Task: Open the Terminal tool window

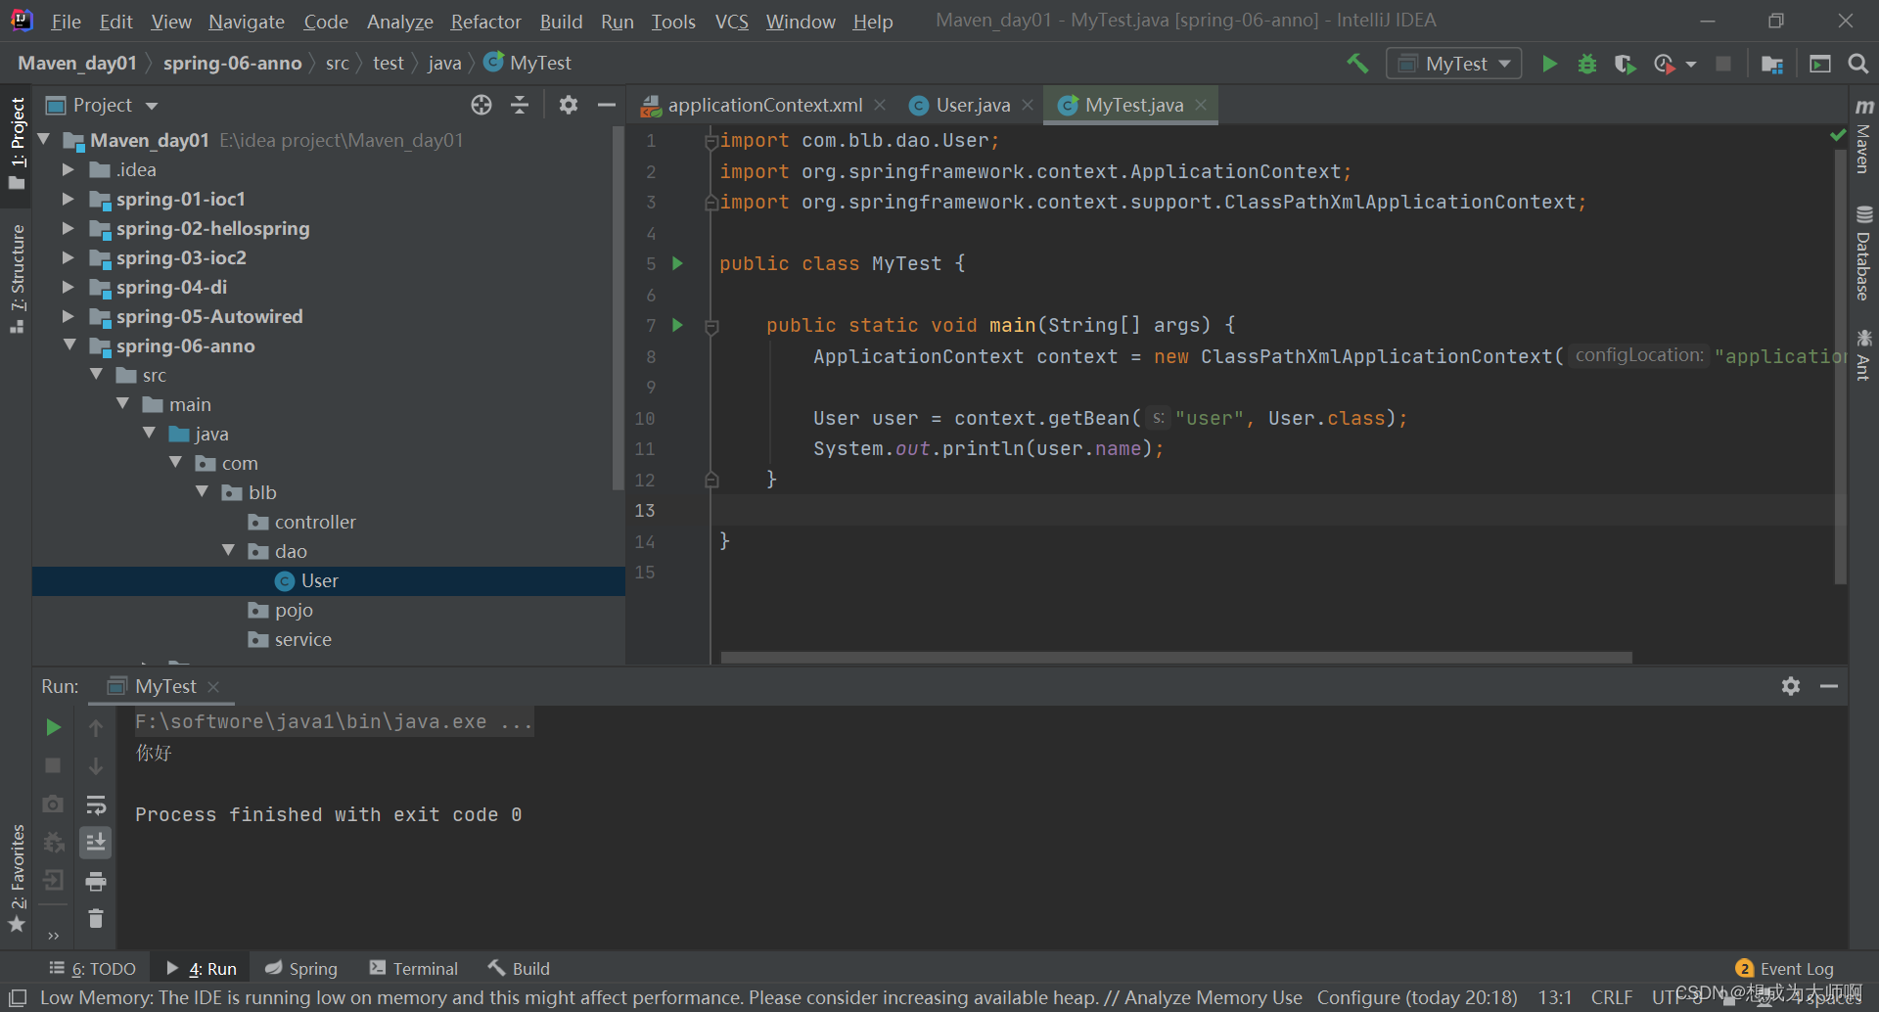Action: [414, 968]
